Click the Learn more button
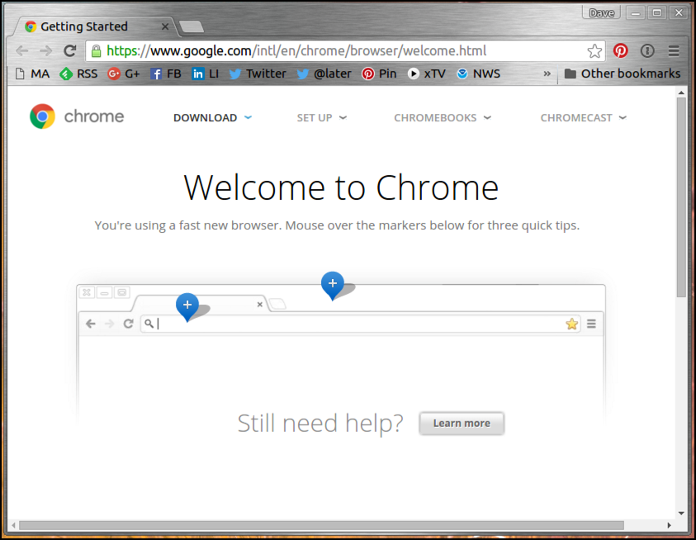 [462, 424]
